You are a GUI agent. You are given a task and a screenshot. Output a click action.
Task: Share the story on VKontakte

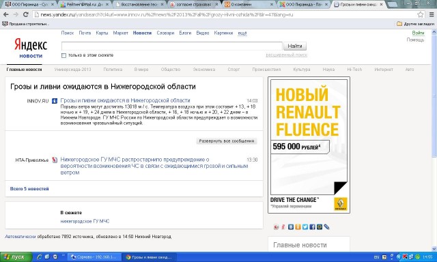point(291,227)
